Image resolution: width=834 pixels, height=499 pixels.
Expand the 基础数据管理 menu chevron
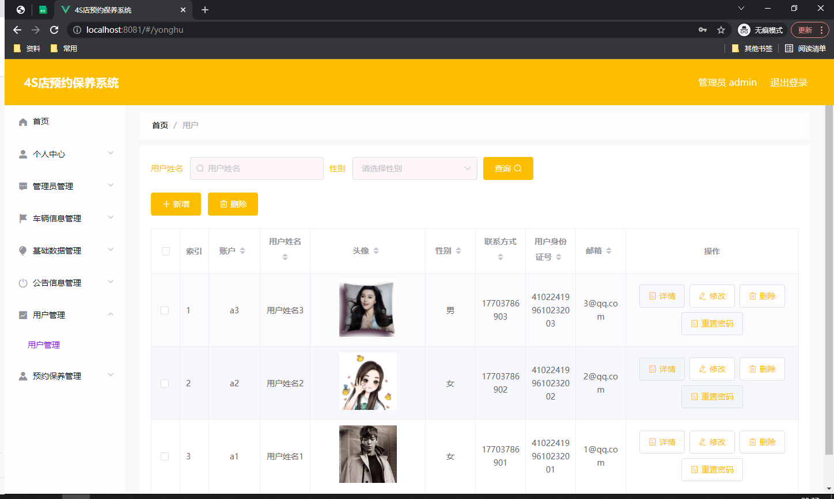110,250
